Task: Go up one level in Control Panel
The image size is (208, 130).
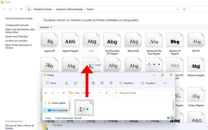Action: pos(21,9)
